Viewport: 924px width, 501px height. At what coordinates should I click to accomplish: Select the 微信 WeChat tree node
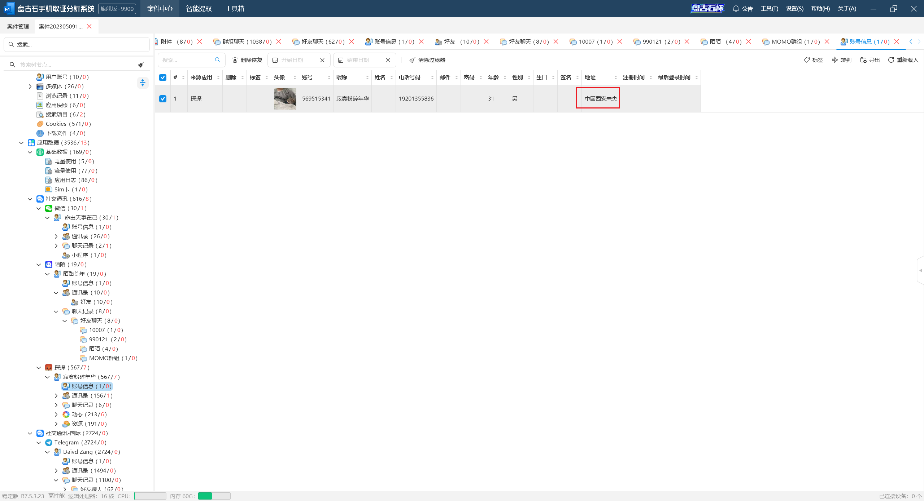pos(60,208)
